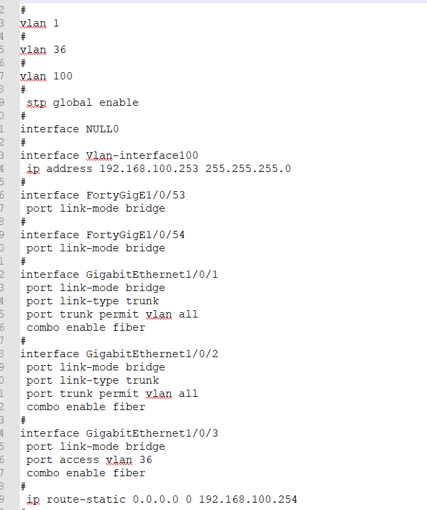Click the "vlan 1" line
The image size is (427, 510).
pyautogui.click(x=40, y=23)
